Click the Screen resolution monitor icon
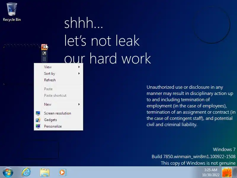 click(38, 113)
